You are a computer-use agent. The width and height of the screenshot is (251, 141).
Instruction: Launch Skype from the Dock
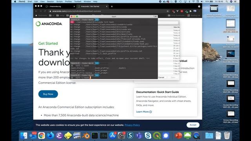click(x=148, y=136)
